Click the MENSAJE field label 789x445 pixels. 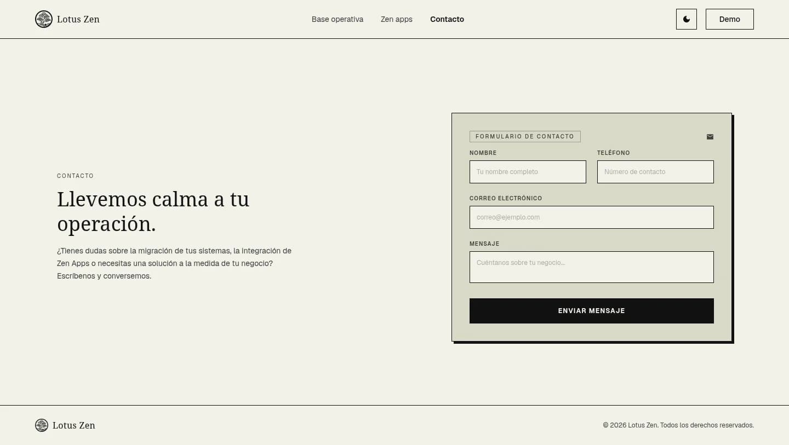pos(484,244)
